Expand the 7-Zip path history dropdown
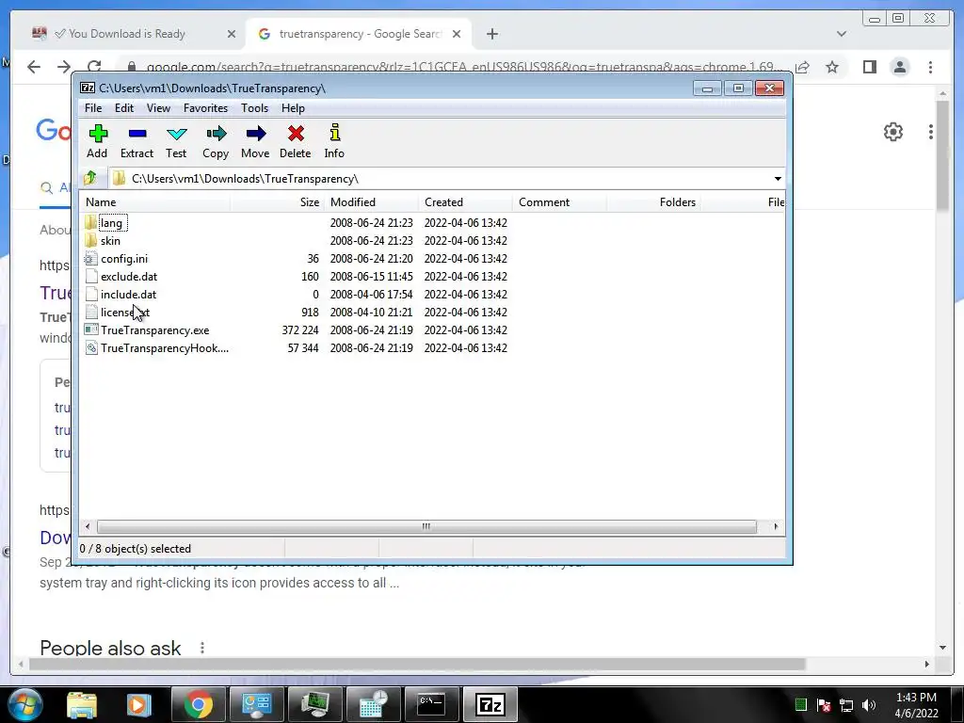The height and width of the screenshot is (723, 964). coord(778,178)
